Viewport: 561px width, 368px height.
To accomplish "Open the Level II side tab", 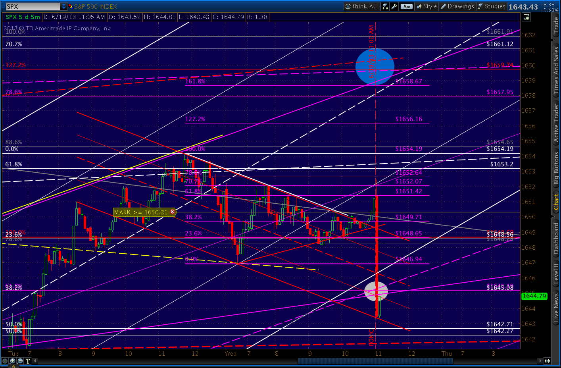I will point(556,273).
